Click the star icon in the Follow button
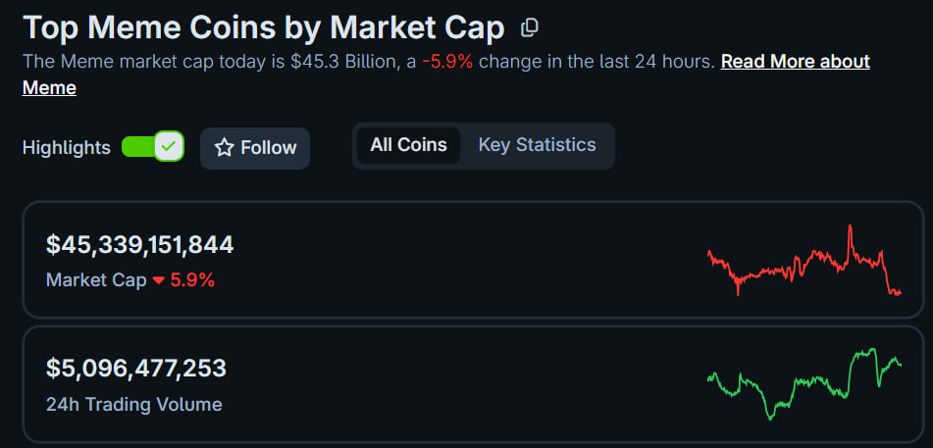Image resolution: width=933 pixels, height=448 pixels. 225,148
